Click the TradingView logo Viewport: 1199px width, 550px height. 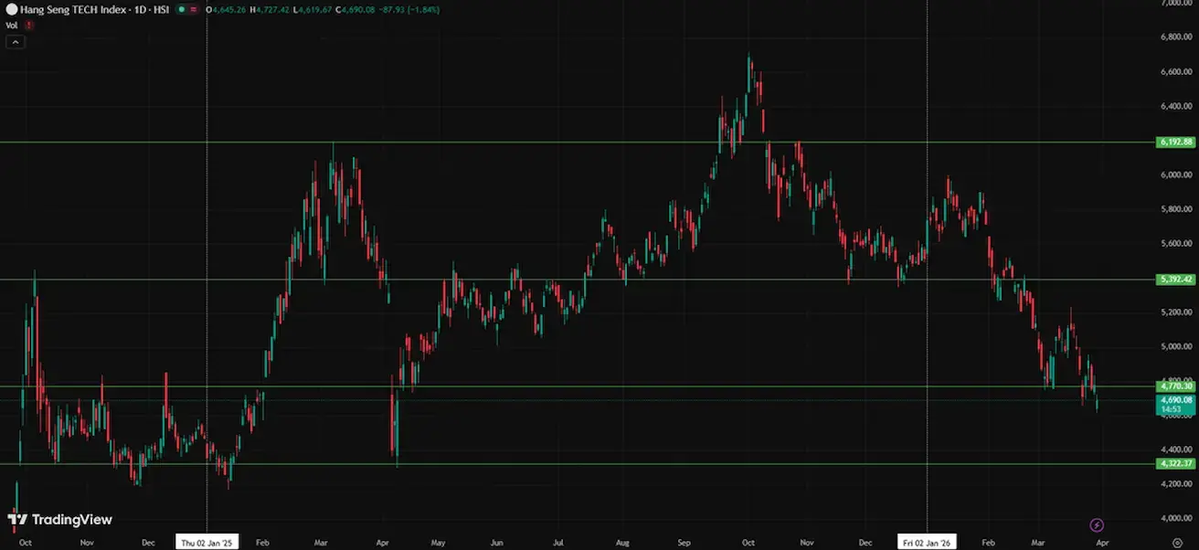(x=60, y=520)
